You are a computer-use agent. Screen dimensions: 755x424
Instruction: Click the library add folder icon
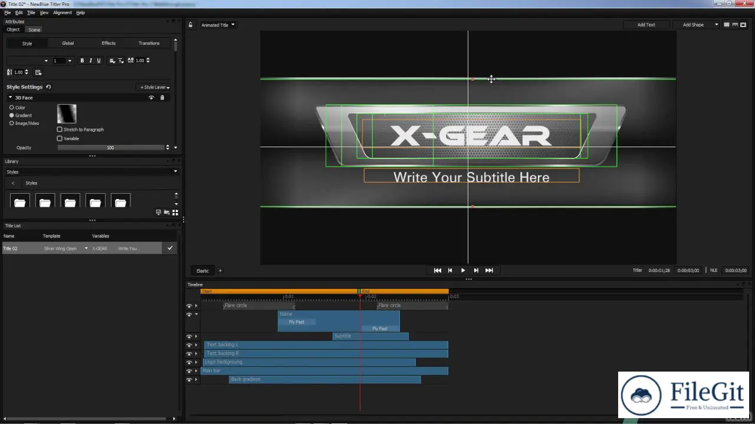coord(167,213)
